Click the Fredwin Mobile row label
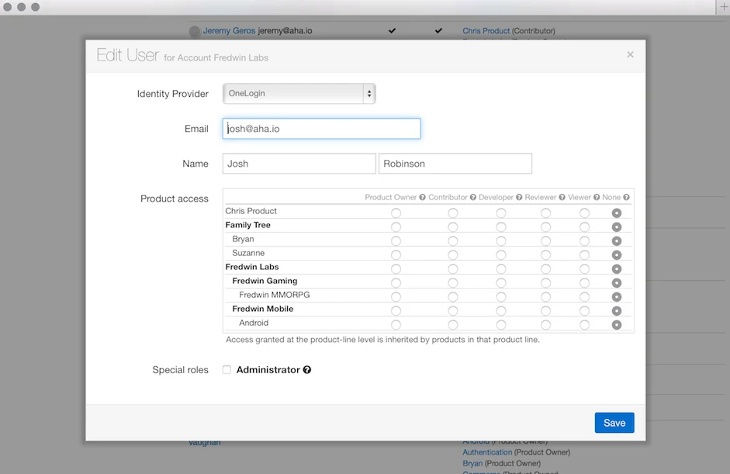 262,309
